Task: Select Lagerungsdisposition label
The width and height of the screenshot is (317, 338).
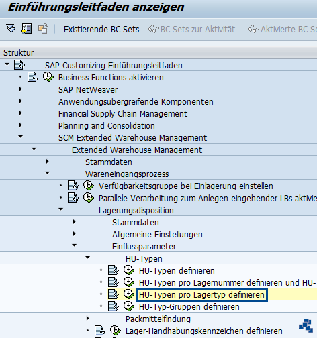Action: (136, 211)
